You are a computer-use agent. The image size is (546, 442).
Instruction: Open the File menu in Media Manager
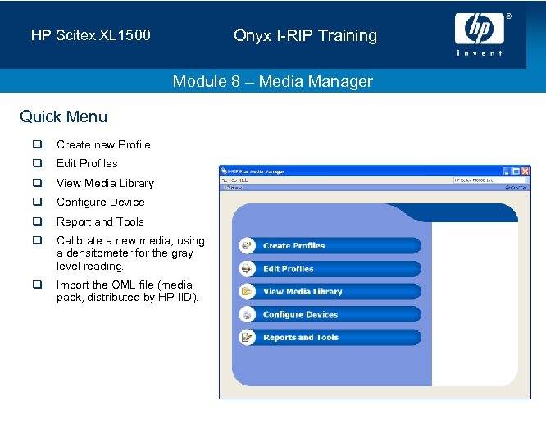coord(225,180)
